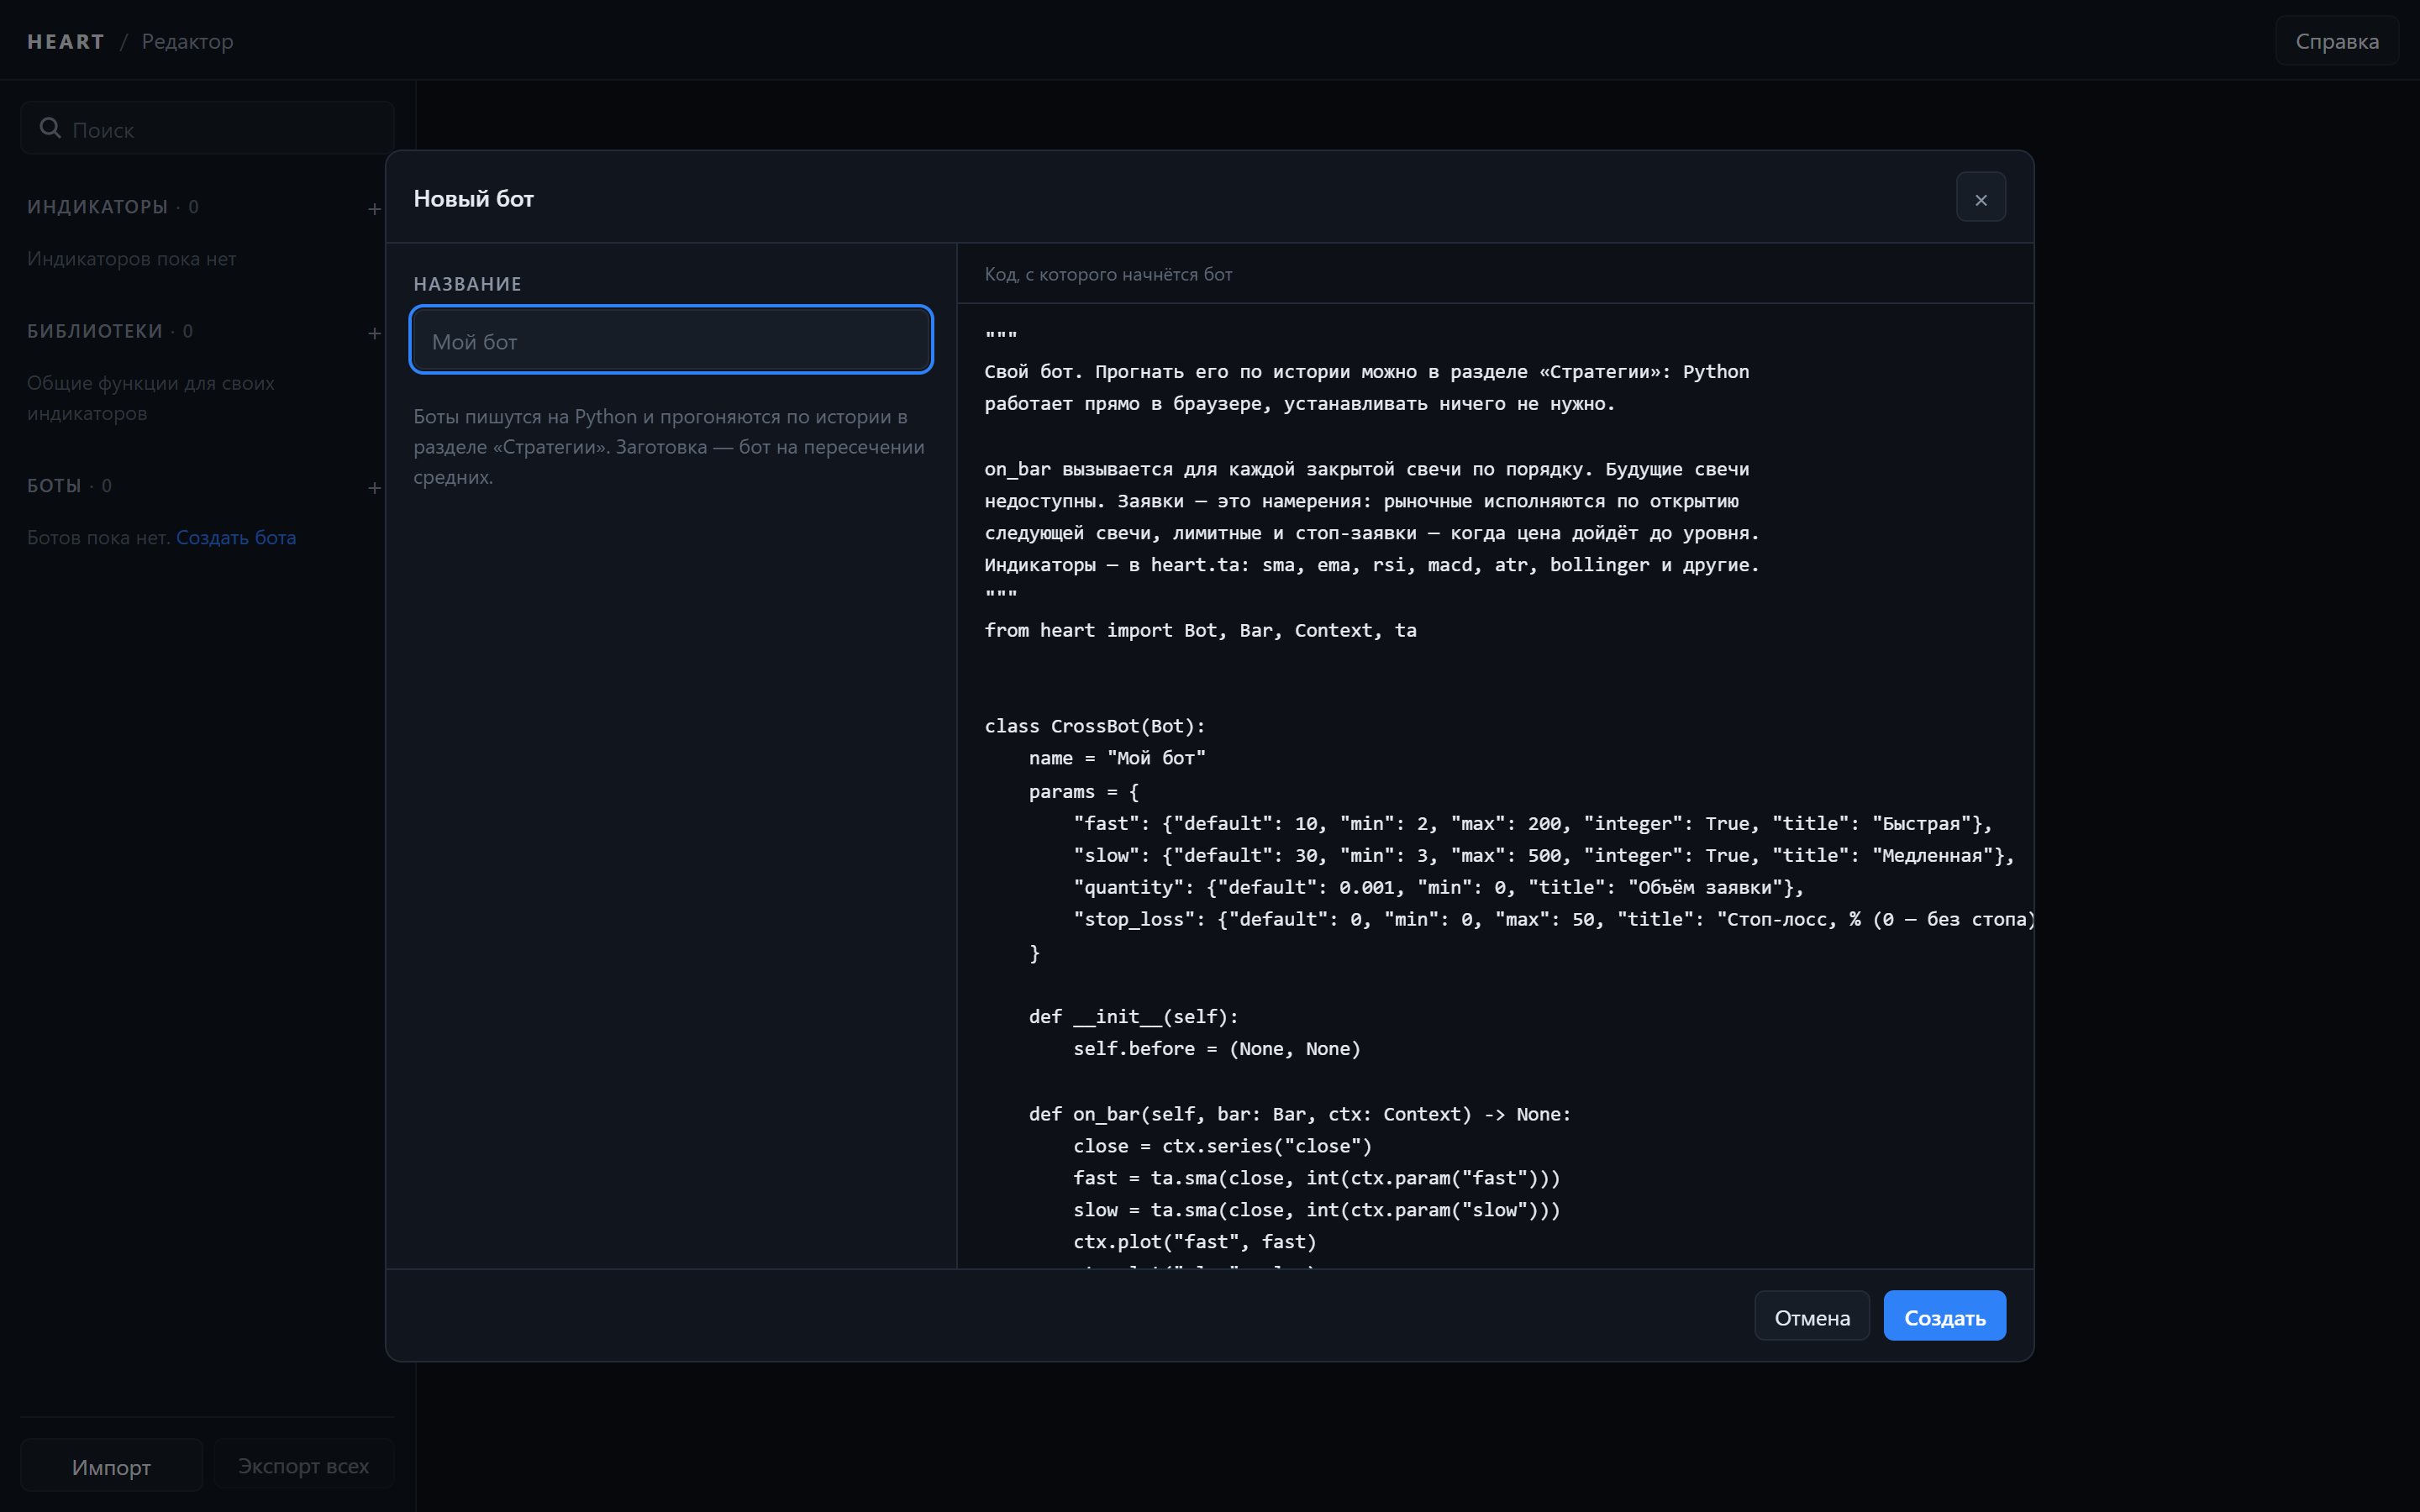Click the Импорт button

(111, 1466)
